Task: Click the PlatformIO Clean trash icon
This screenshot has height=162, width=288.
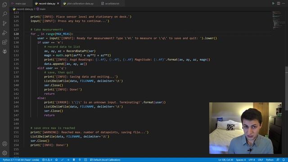Action: (74, 160)
